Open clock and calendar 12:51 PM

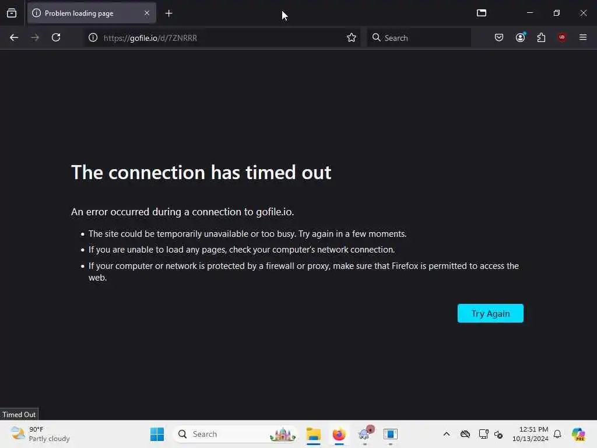[531, 434]
